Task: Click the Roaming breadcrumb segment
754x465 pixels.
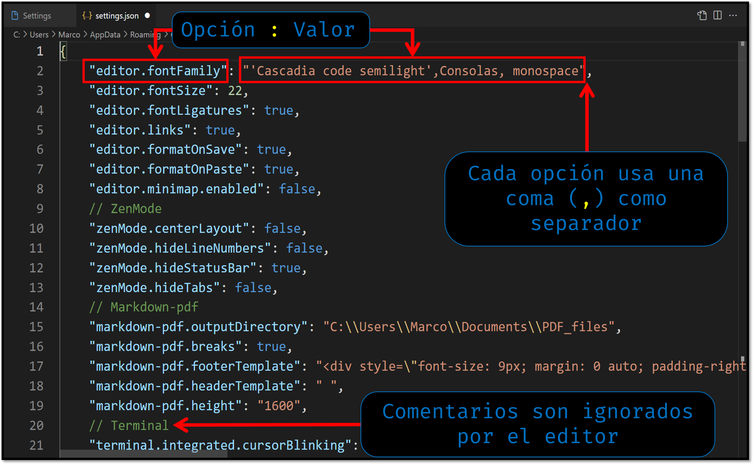Action: point(145,35)
